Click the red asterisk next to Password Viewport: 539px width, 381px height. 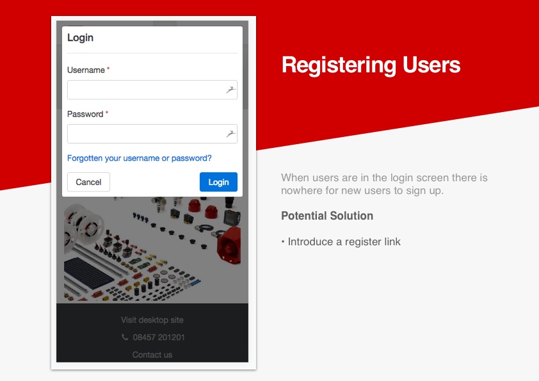pyautogui.click(x=107, y=113)
